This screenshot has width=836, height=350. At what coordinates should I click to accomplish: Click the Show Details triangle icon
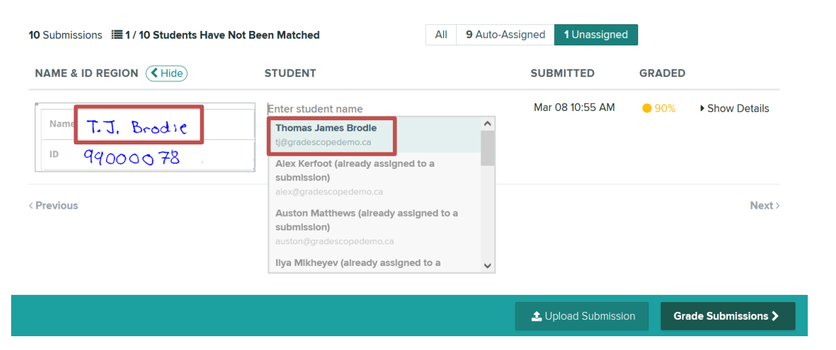click(703, 108)
